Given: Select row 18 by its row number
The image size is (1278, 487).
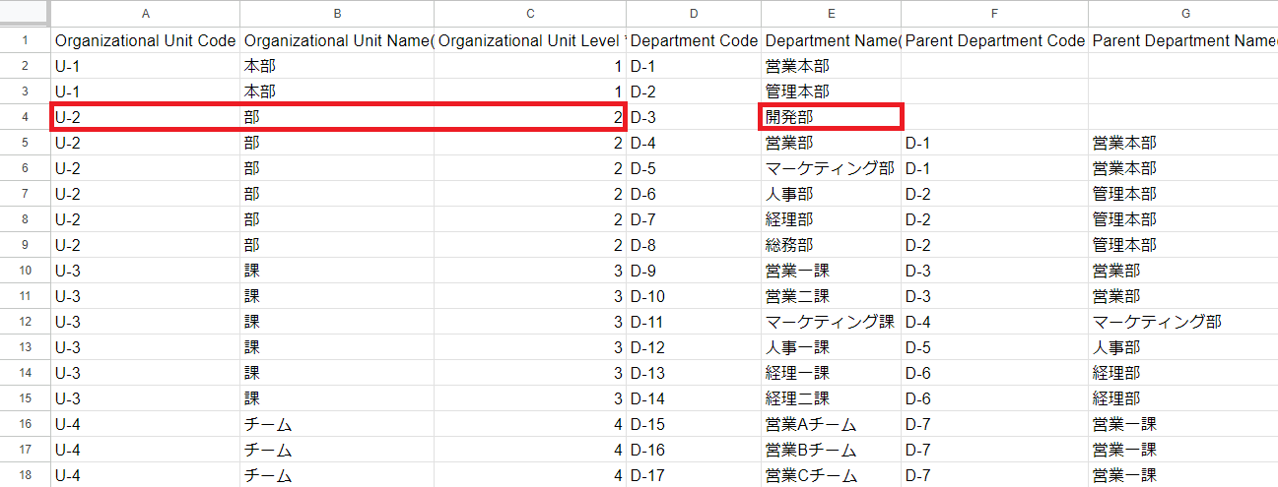Looking at the screenshot, I should point(25,475).
